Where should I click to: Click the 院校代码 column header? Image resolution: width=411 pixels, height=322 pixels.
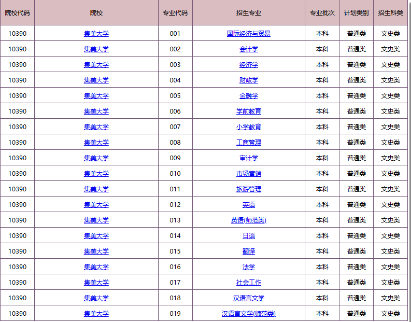coord(17,12)
